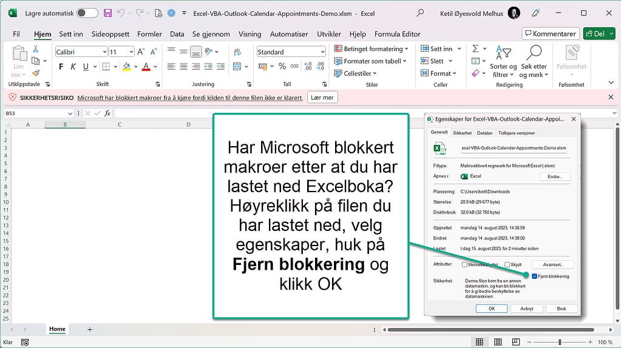Apply italic with the K button
This screenshot has width=621, height=348.
pos(73,67)
